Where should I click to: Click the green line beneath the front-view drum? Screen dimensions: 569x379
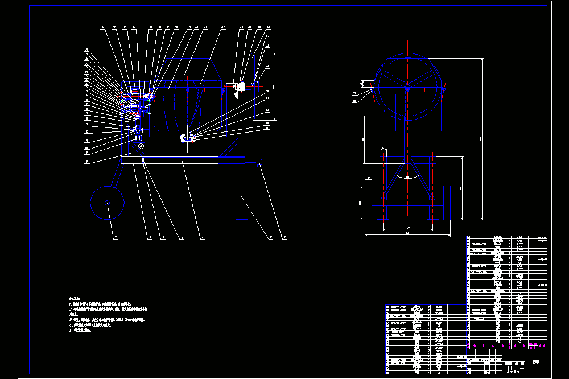pos(407,131)
